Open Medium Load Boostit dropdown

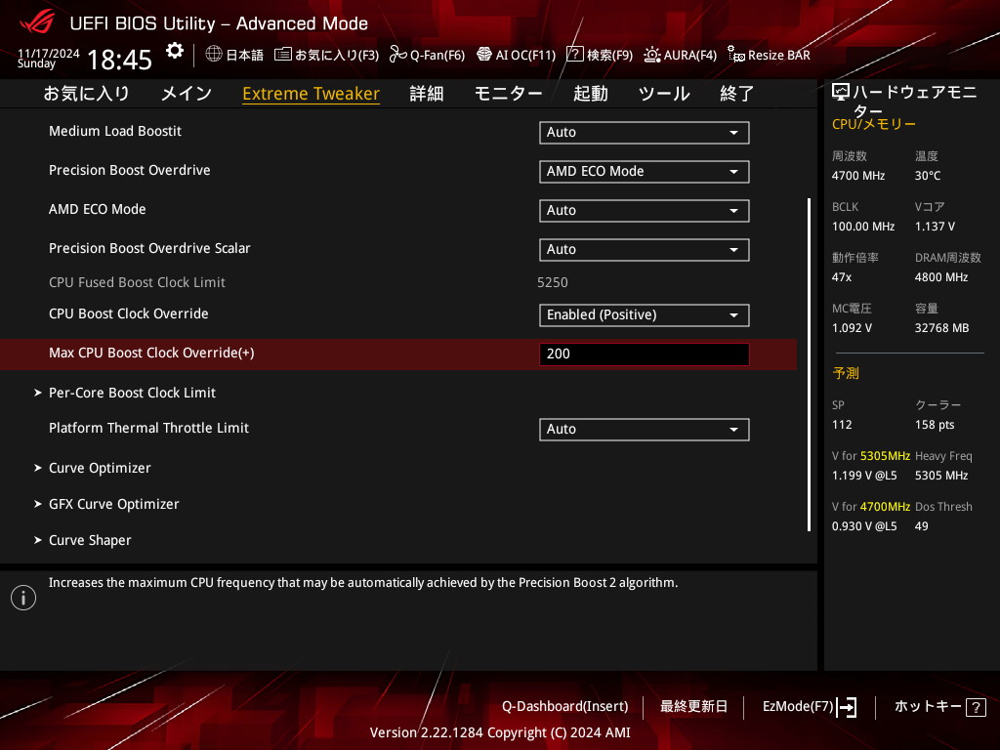click(x=645, y=133)
